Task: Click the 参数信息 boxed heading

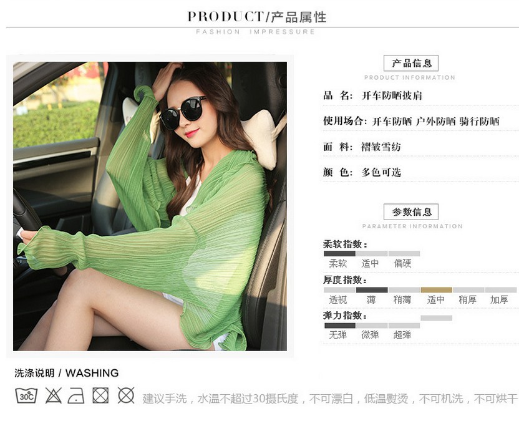Action: click(x=411, y=212)
